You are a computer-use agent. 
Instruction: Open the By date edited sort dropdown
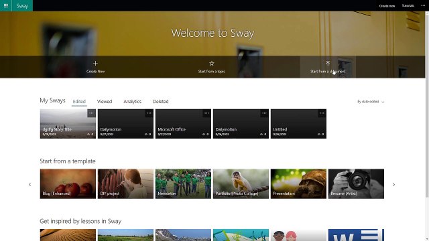371,102
